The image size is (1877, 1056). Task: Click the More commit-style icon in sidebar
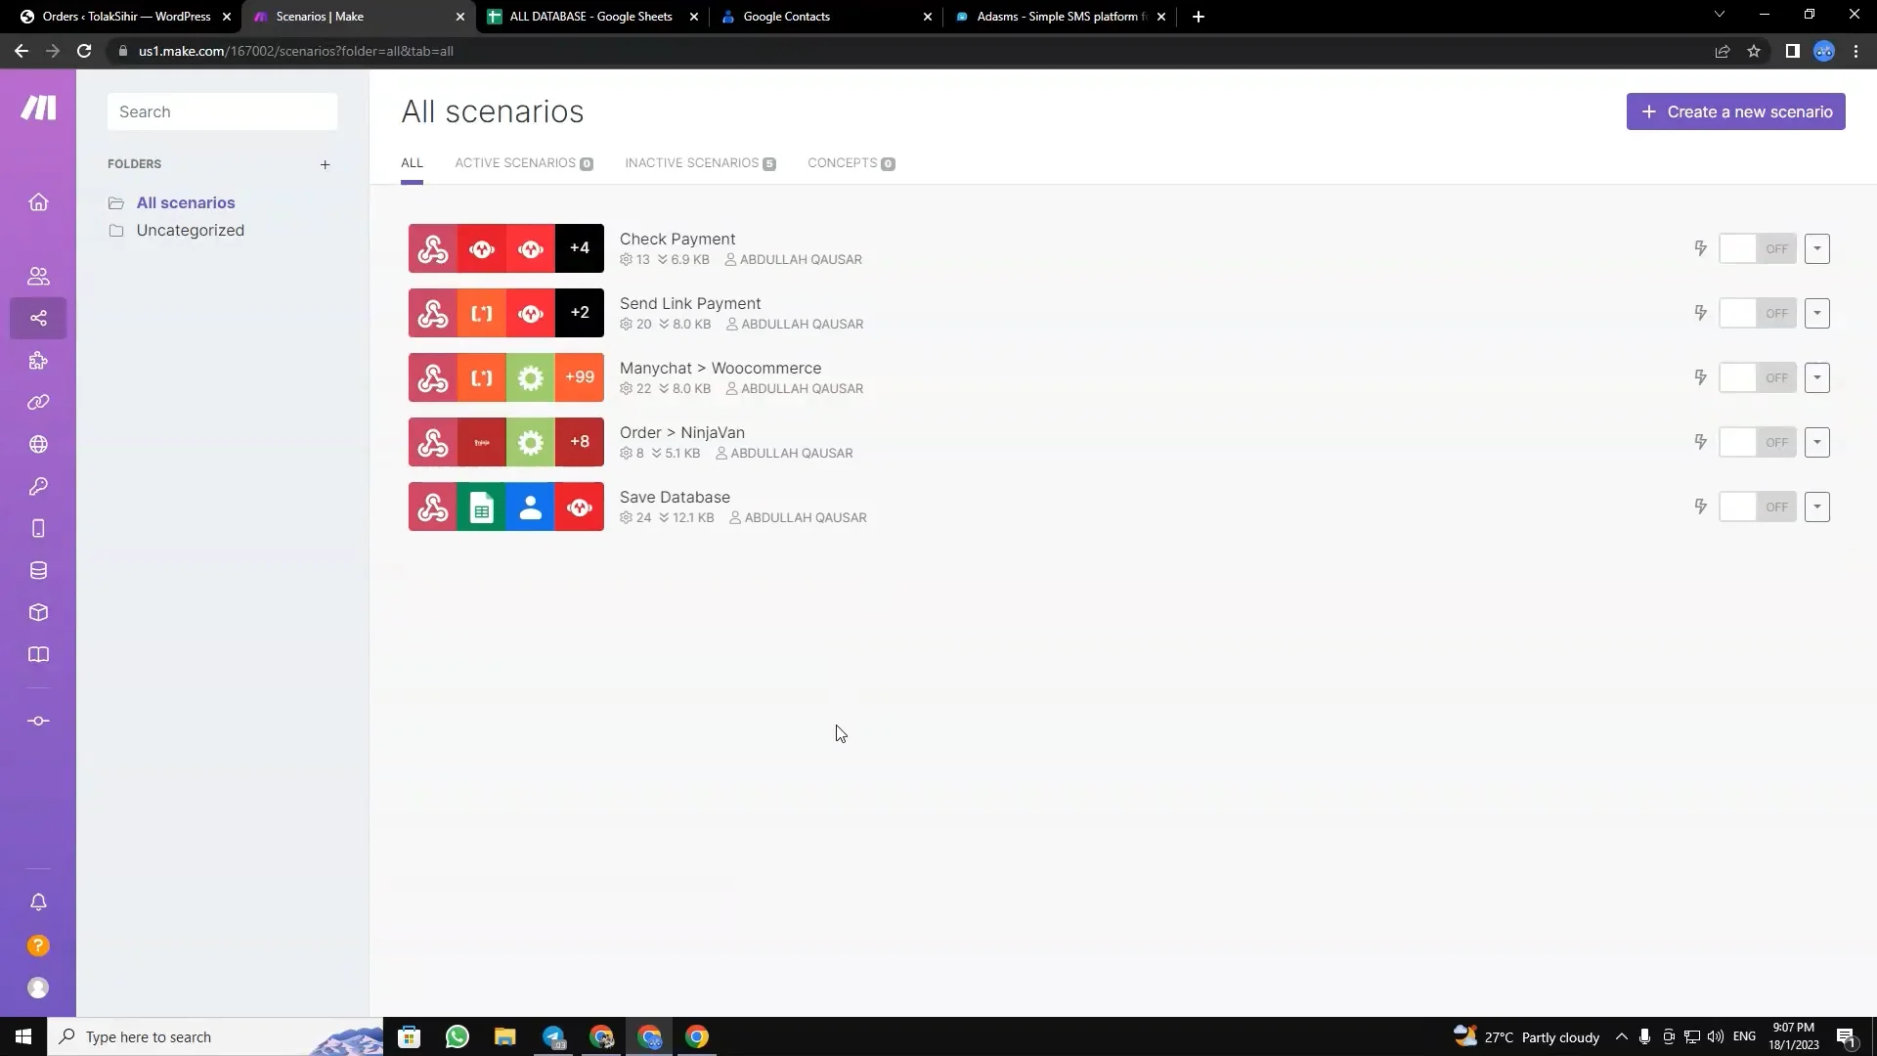coord(38,721)
